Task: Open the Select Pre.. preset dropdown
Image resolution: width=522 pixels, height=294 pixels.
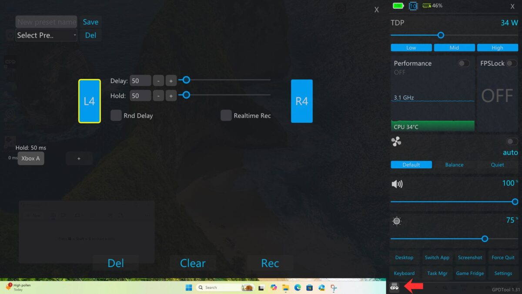Action: point(46,35)
